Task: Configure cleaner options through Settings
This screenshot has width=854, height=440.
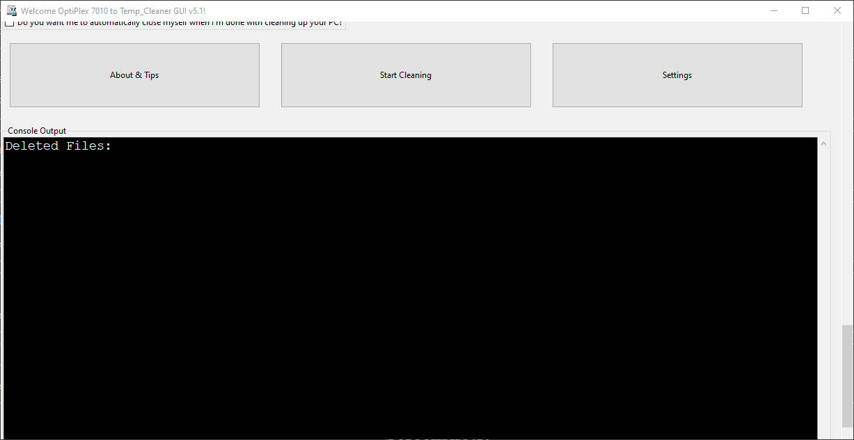Action: (676, 74)
